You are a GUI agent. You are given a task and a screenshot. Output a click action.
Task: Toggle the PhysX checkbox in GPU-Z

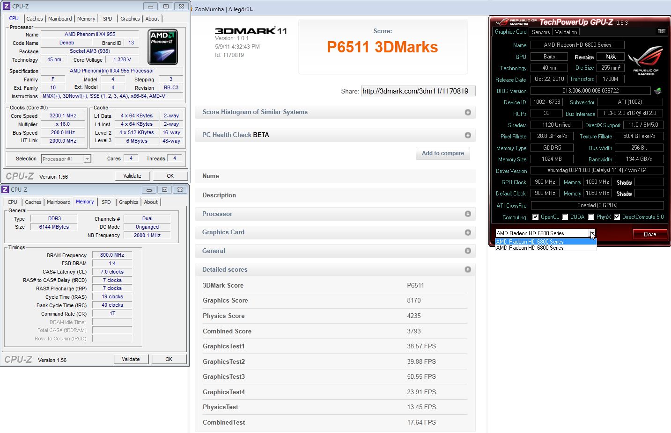[x=591, y=217]
